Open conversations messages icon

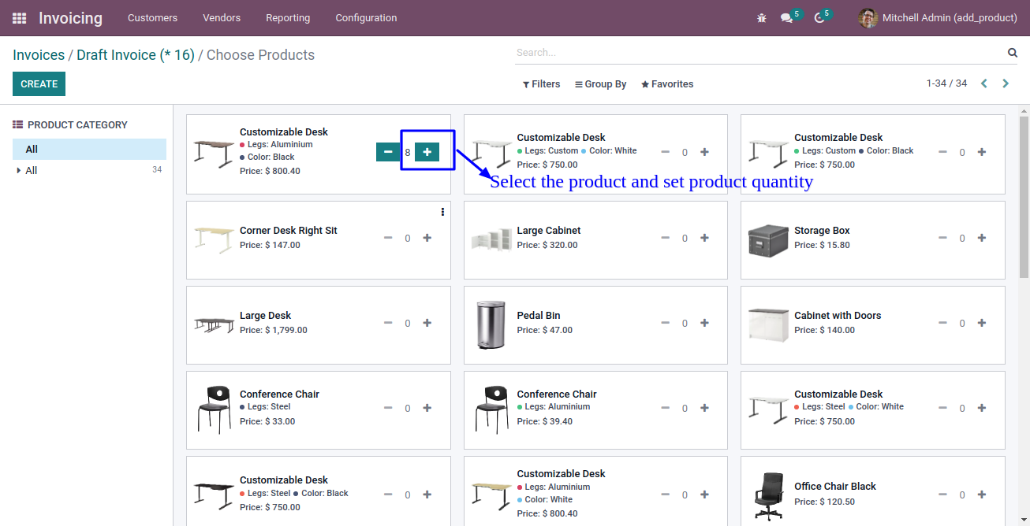tap(786, 17)
